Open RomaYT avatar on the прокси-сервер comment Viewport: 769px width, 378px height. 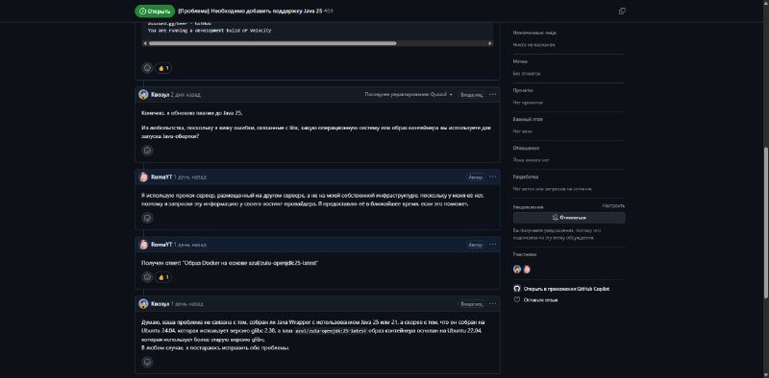tap(143, 177)
